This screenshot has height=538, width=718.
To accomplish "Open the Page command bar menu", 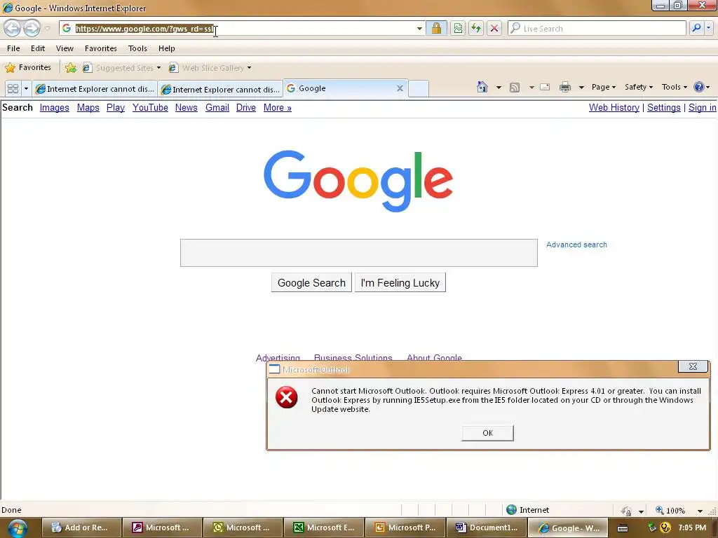I will [x=603, y=87].
